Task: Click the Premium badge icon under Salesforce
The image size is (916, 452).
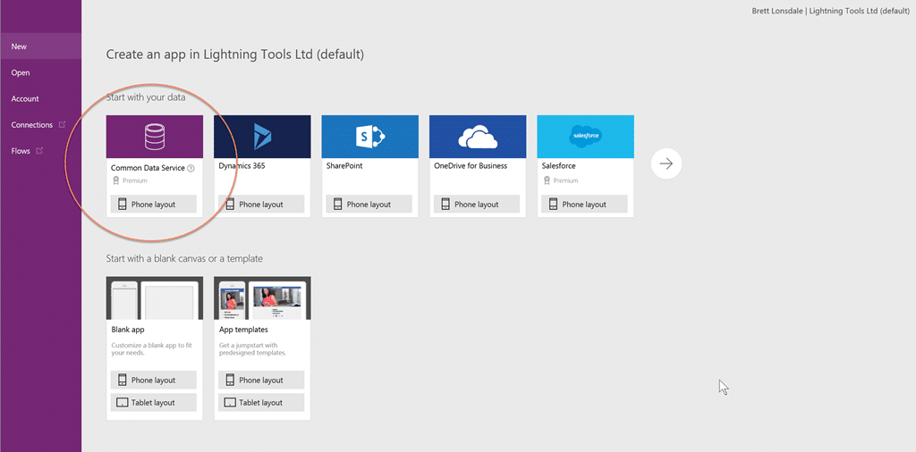Action: tap(547, 180)
